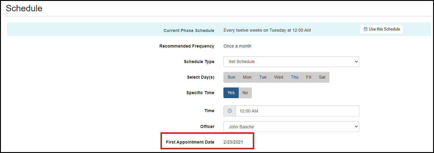Toggle the Sun day button
The width and height of the screenshot is (434, 153).
[x=231, y=77]
